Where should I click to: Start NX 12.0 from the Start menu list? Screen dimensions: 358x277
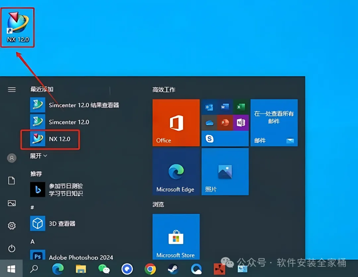(x=50, y=139)
